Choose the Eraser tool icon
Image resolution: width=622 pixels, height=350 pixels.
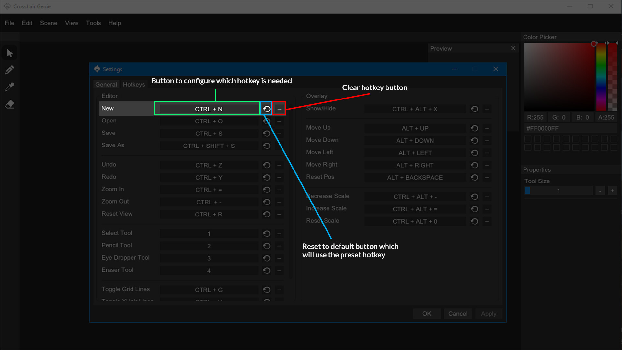(x=10, y=104)
